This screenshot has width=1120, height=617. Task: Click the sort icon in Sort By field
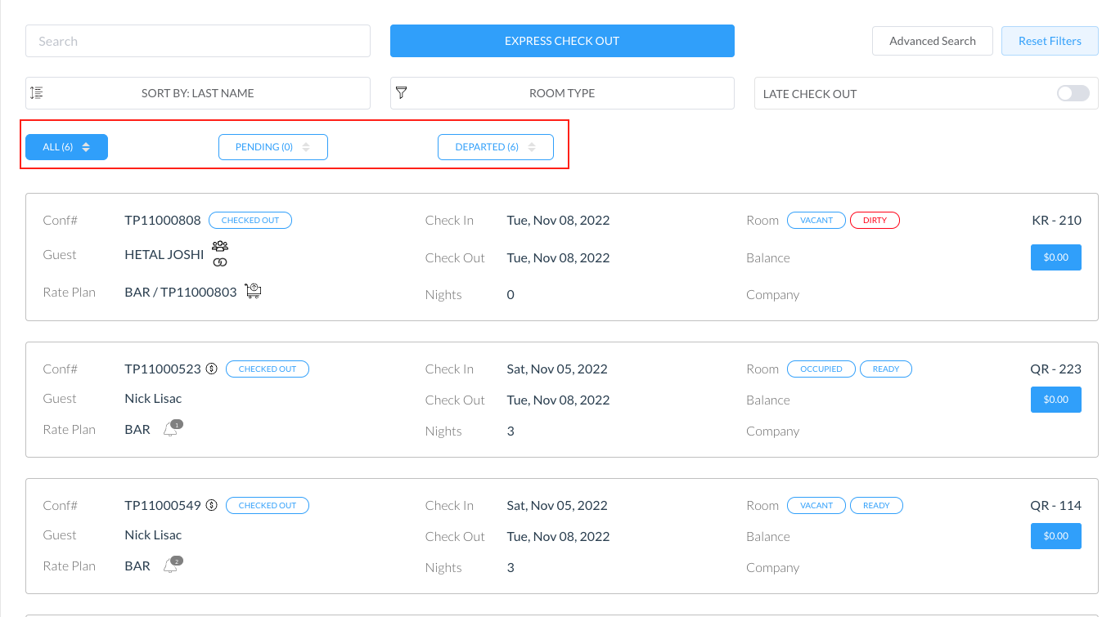36,93
